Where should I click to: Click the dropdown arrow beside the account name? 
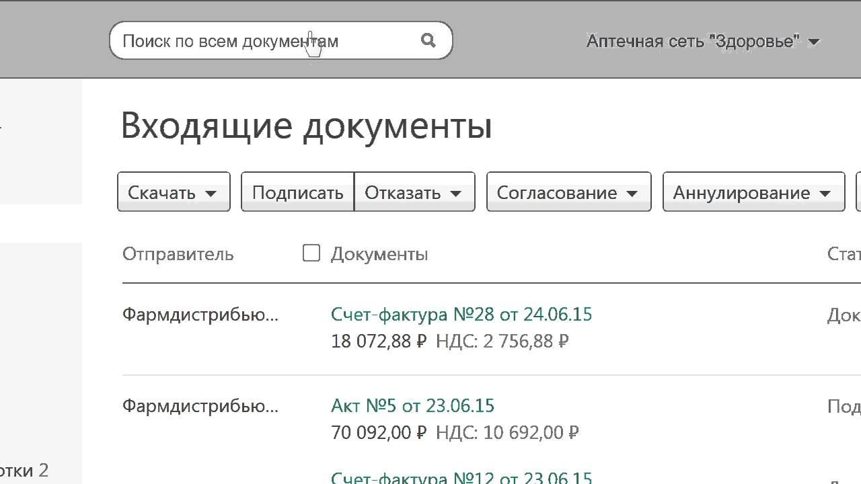click(x=813, y=42)
